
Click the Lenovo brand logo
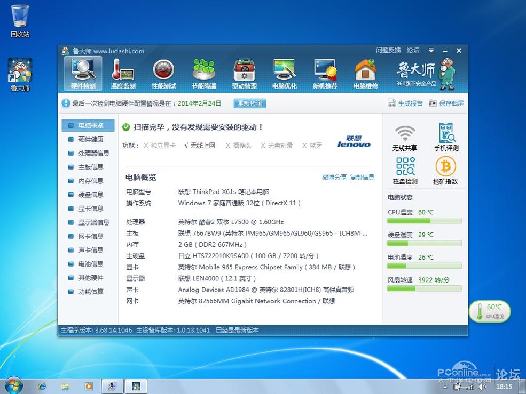[354, 142]
